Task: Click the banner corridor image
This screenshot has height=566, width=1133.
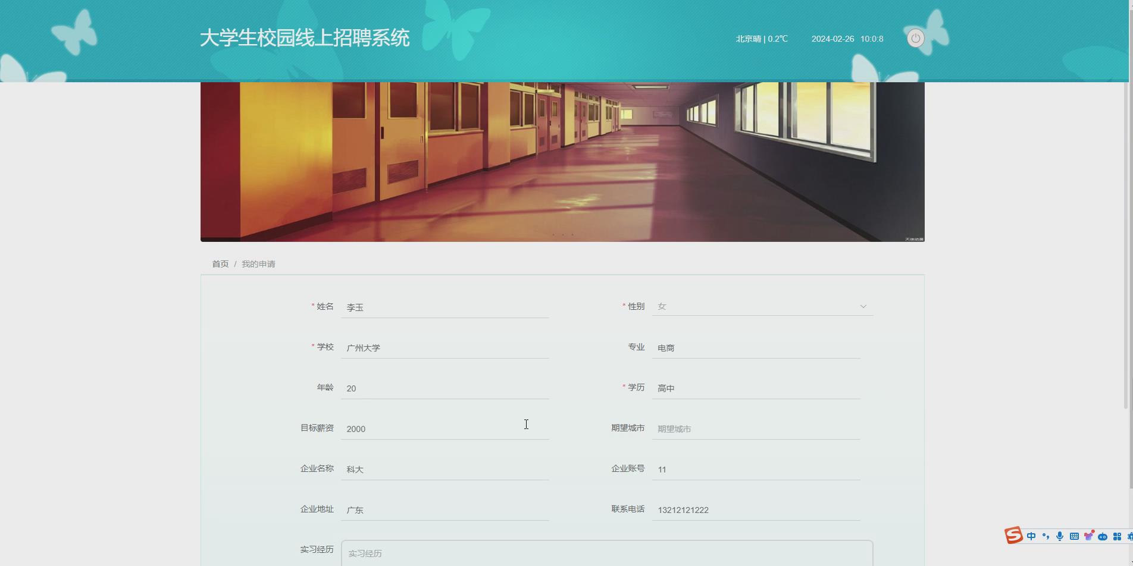Action: (562, 161)
